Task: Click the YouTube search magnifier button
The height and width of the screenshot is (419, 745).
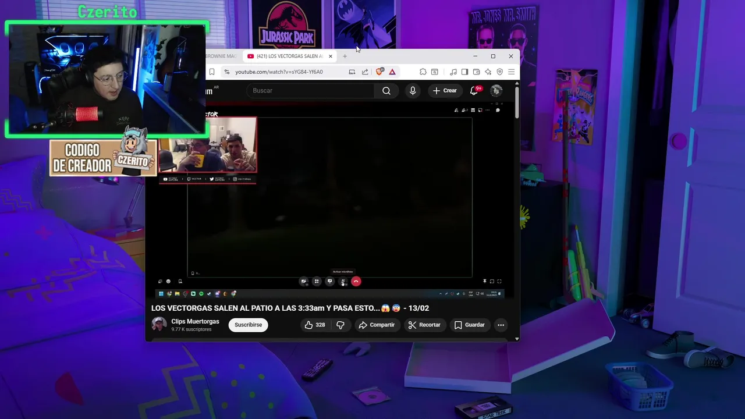Action: tap(386, 91)
